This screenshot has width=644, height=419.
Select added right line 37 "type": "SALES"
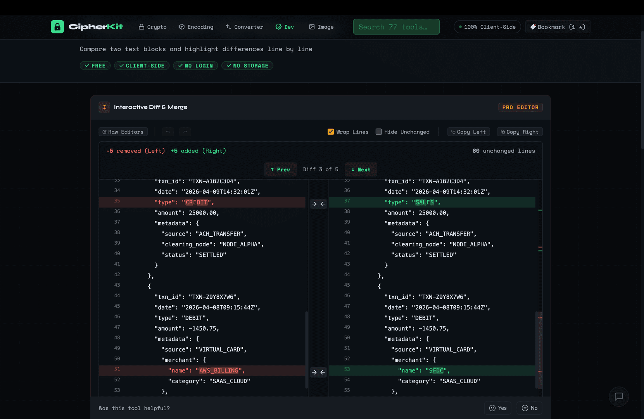[432, 203]
